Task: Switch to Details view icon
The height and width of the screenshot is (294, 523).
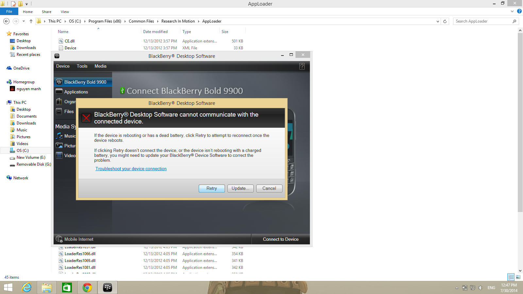Action: pyautogui.click(x=511, y=277)
